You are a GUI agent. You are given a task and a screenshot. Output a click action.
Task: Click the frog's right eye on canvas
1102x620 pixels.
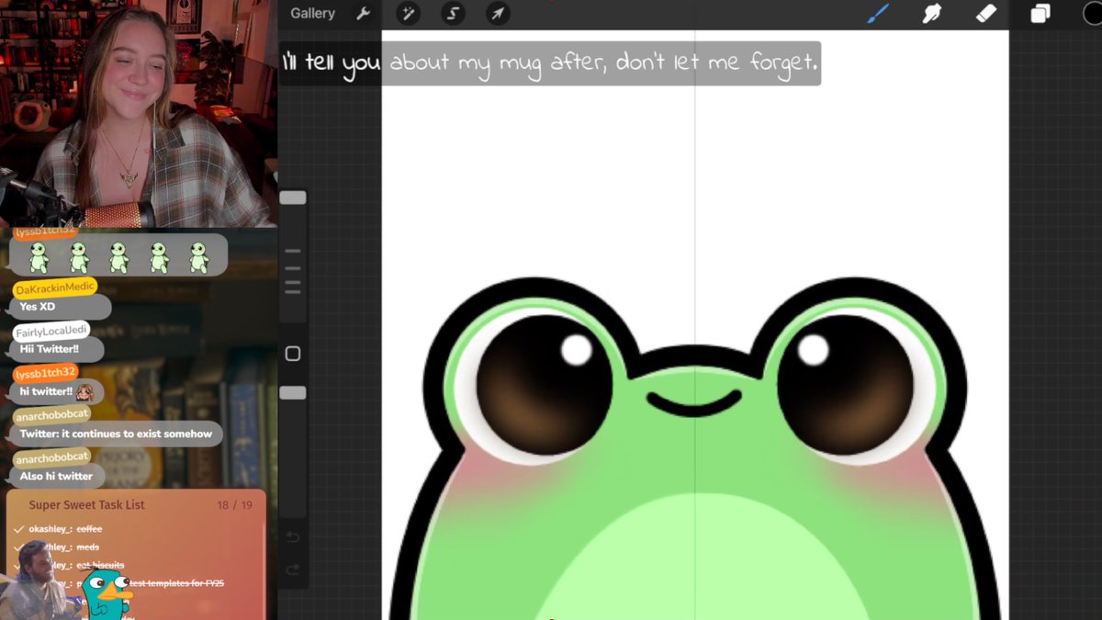[846, 384]
